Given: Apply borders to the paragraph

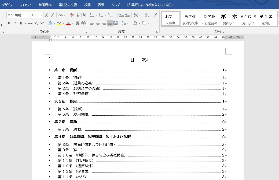Looking at the screenshot, I should pos(144,23).
